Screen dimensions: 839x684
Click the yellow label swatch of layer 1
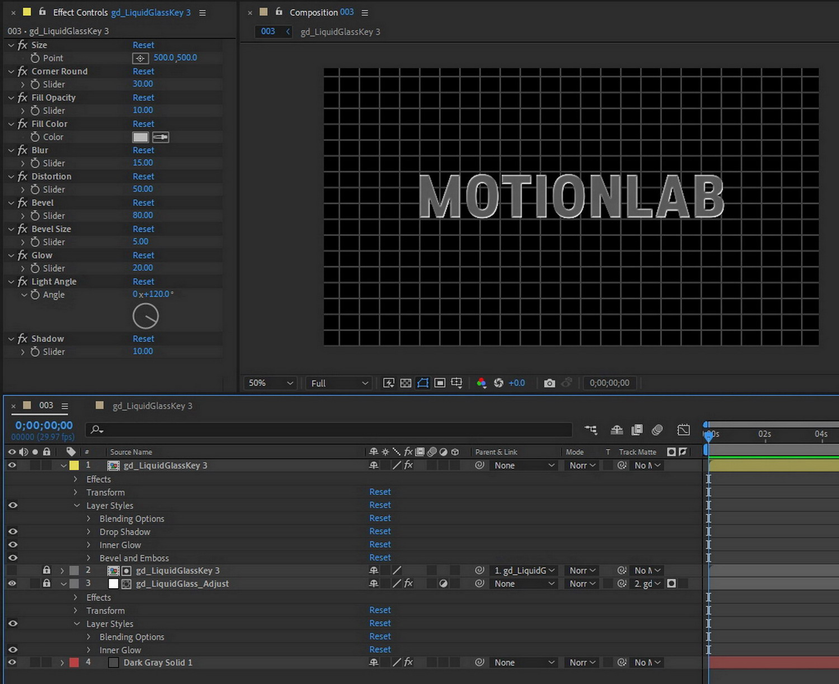point(74,465)
